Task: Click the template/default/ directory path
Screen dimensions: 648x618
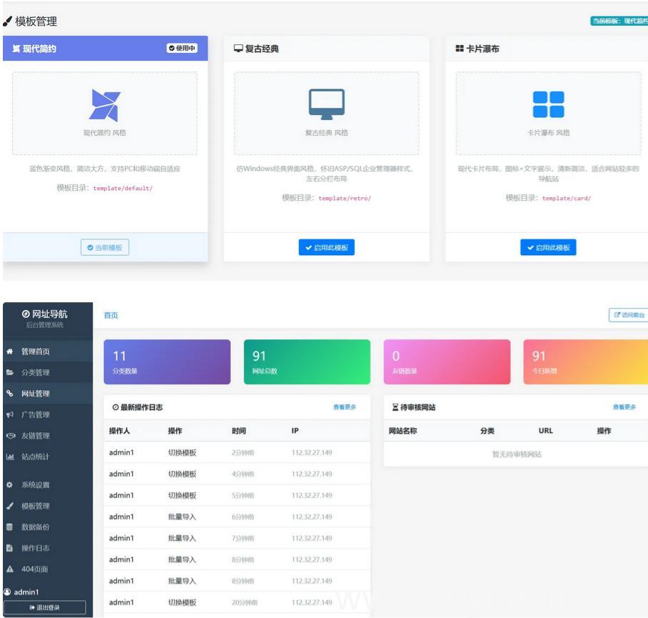Action: [123, 188]
